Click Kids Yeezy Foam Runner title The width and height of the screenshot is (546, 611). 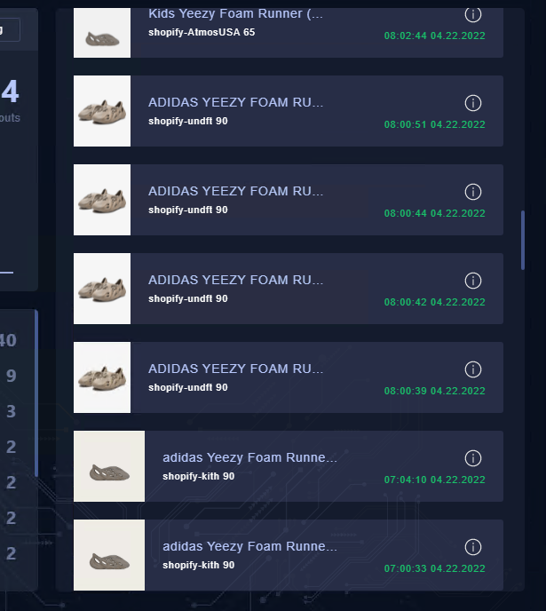click(x=235, y=14)
